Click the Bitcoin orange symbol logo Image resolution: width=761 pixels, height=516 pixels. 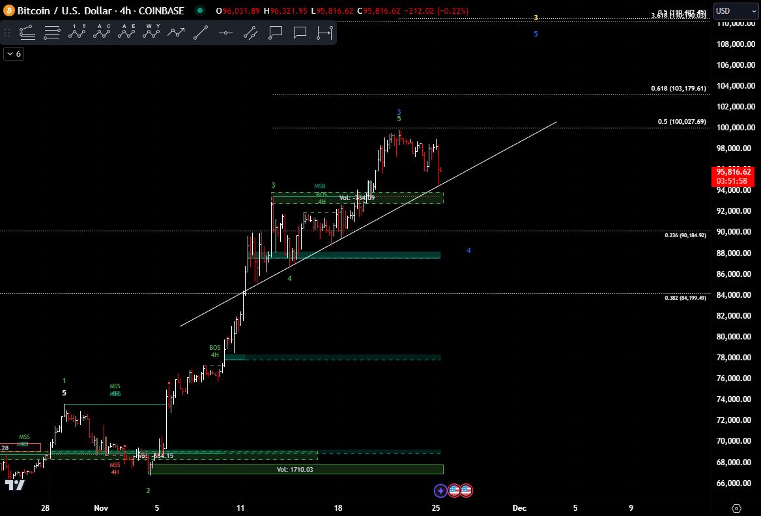[x=8, y=10]
